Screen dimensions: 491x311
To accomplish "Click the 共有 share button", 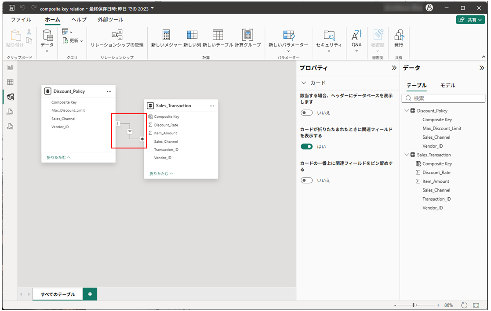I will point(470,20).
